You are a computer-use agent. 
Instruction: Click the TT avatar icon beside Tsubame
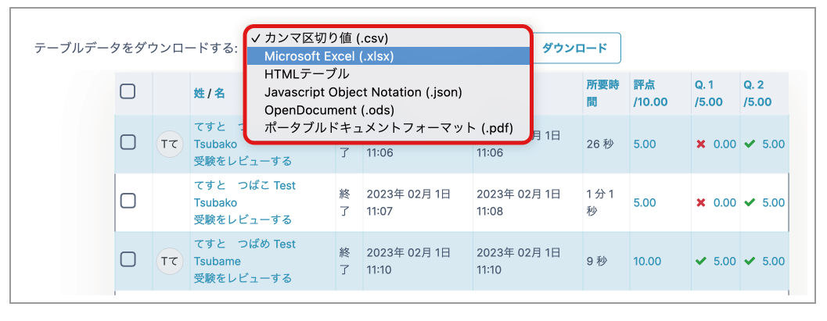170,262
